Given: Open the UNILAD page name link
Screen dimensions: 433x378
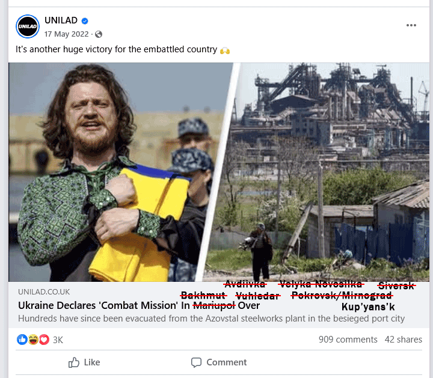Looking at the screenshot, I should (61, 20).
